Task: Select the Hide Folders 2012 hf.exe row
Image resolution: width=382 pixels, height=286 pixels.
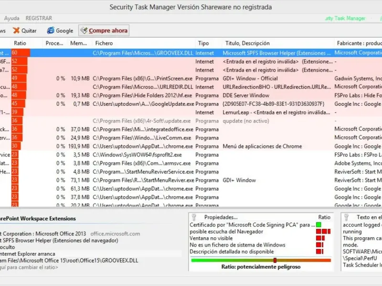Action: 191,95
